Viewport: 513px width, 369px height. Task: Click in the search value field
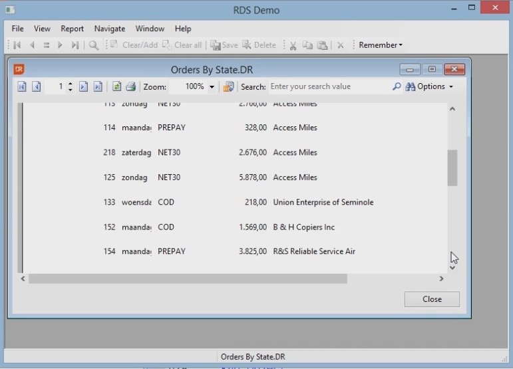tap(329, 86)
